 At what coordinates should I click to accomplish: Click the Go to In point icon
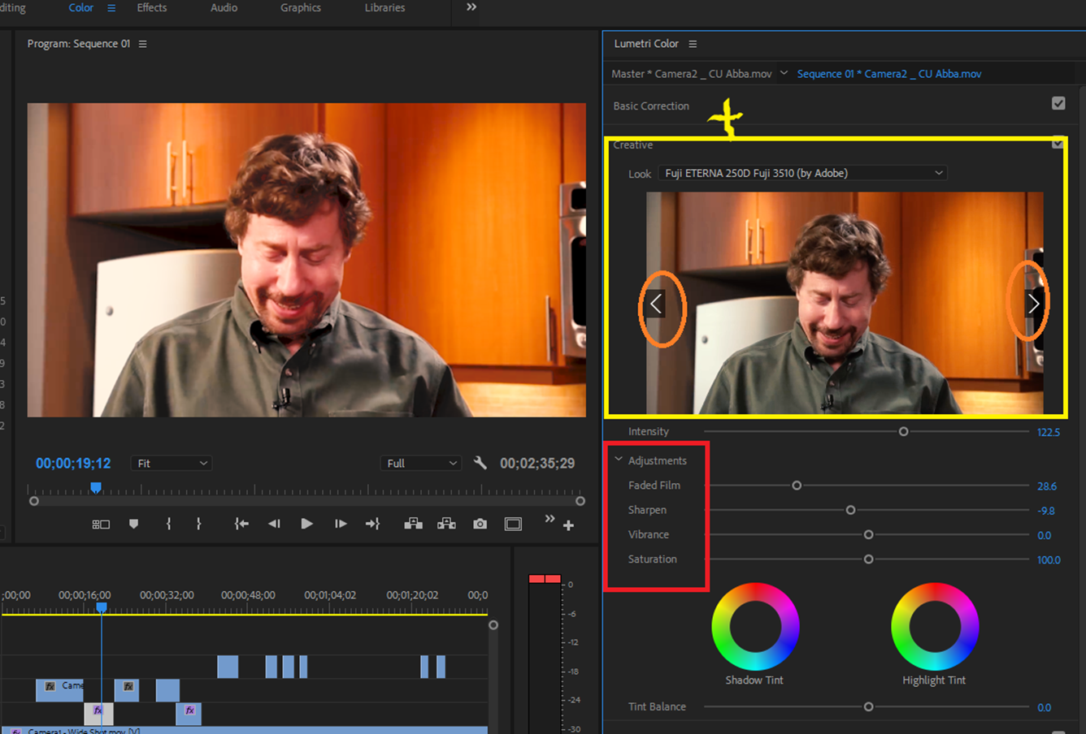click(241, 525)
